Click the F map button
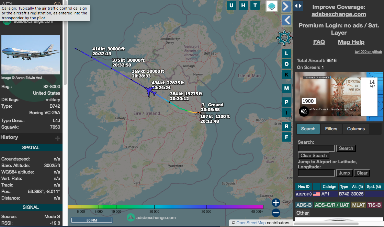 286,137
